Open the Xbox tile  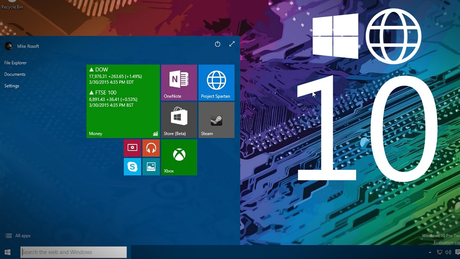point(179,157)
